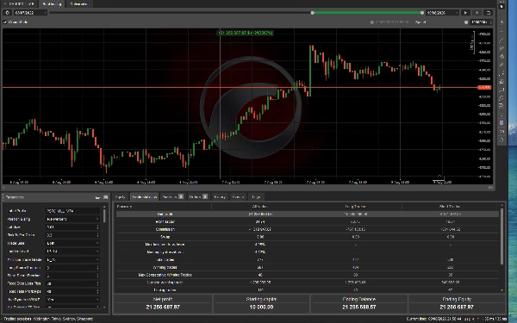Open the Equity tab
The height and width of the screenshot is (323, 517).
click(121, 197)
